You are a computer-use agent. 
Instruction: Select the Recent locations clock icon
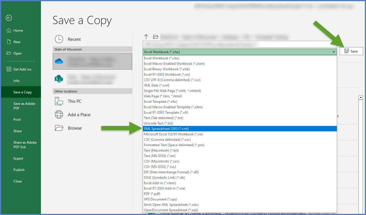tap(59, 39)
